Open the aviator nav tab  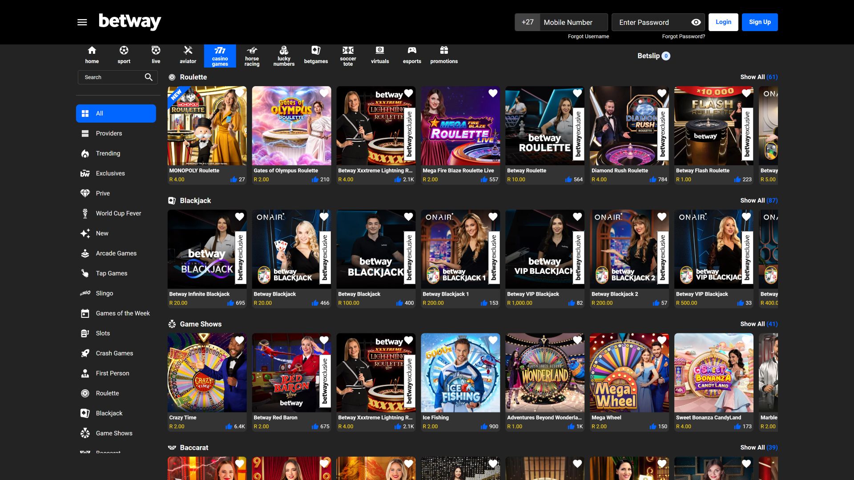tap(188, 56)
